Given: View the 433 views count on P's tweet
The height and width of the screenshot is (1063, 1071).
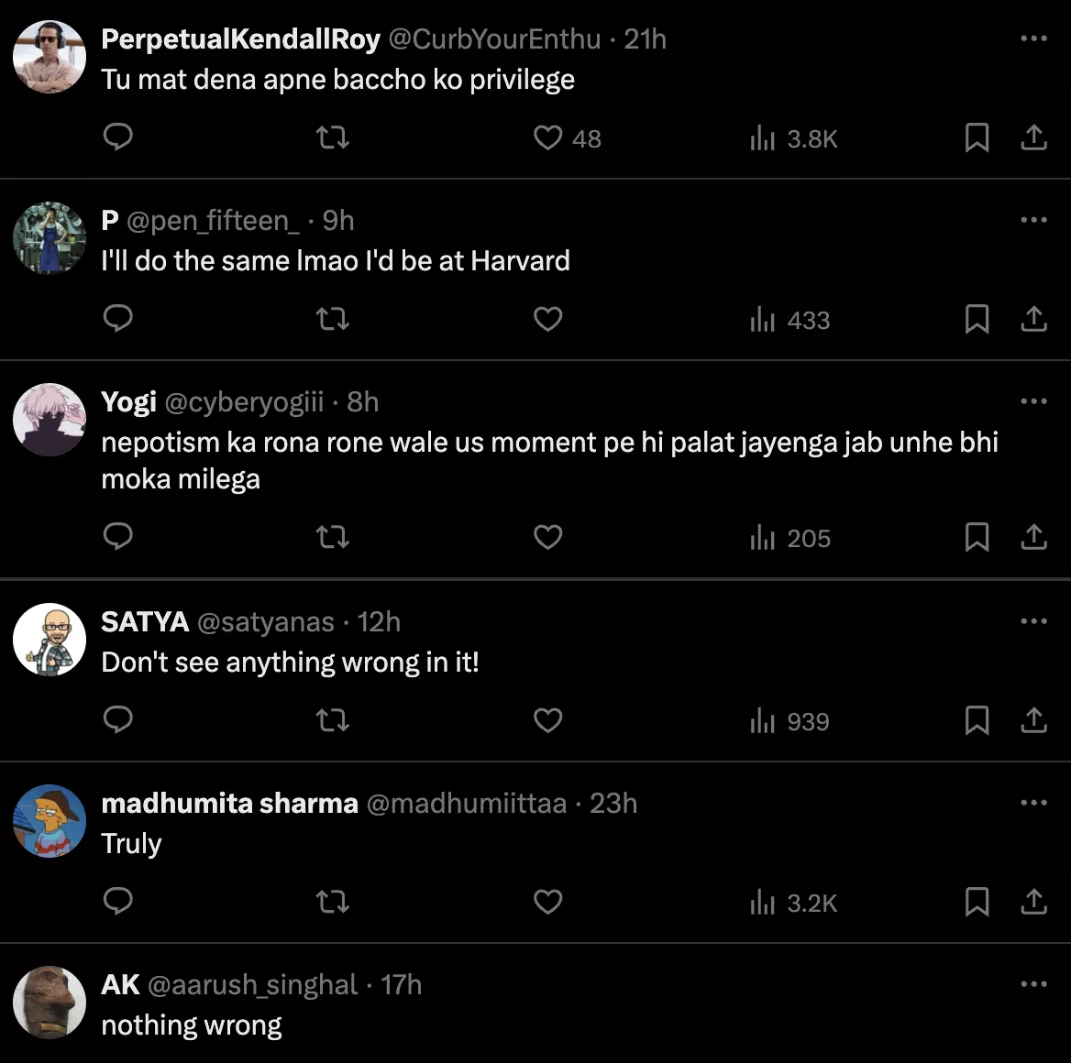Looking at the screenshot, I should (x=790, y=321).
